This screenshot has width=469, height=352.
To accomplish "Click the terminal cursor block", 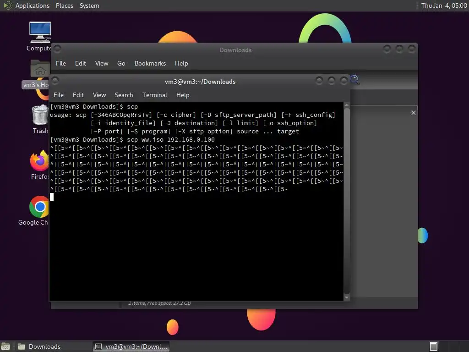I will click(x=52, y=197).
